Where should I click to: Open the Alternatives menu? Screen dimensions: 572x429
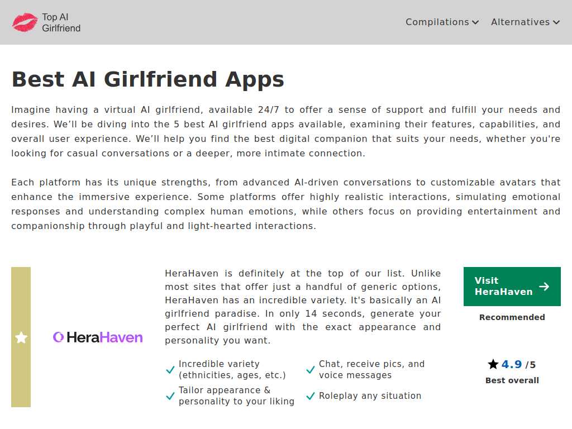[525, 22]
